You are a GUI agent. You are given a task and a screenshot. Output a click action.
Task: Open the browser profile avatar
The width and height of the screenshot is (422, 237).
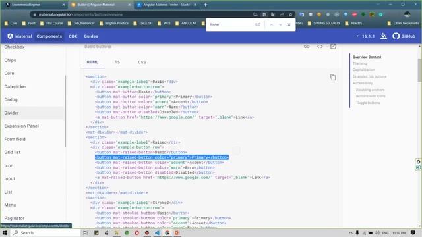[x=407, y=14]
